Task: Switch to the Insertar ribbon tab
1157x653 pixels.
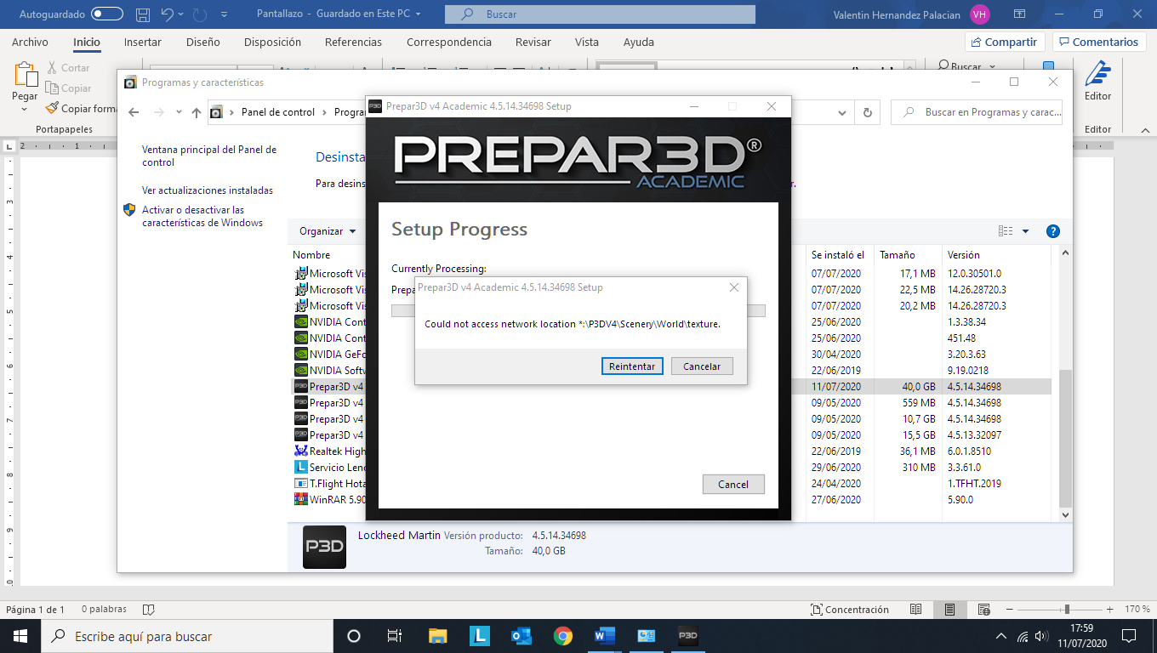Action: pos(143,42)
